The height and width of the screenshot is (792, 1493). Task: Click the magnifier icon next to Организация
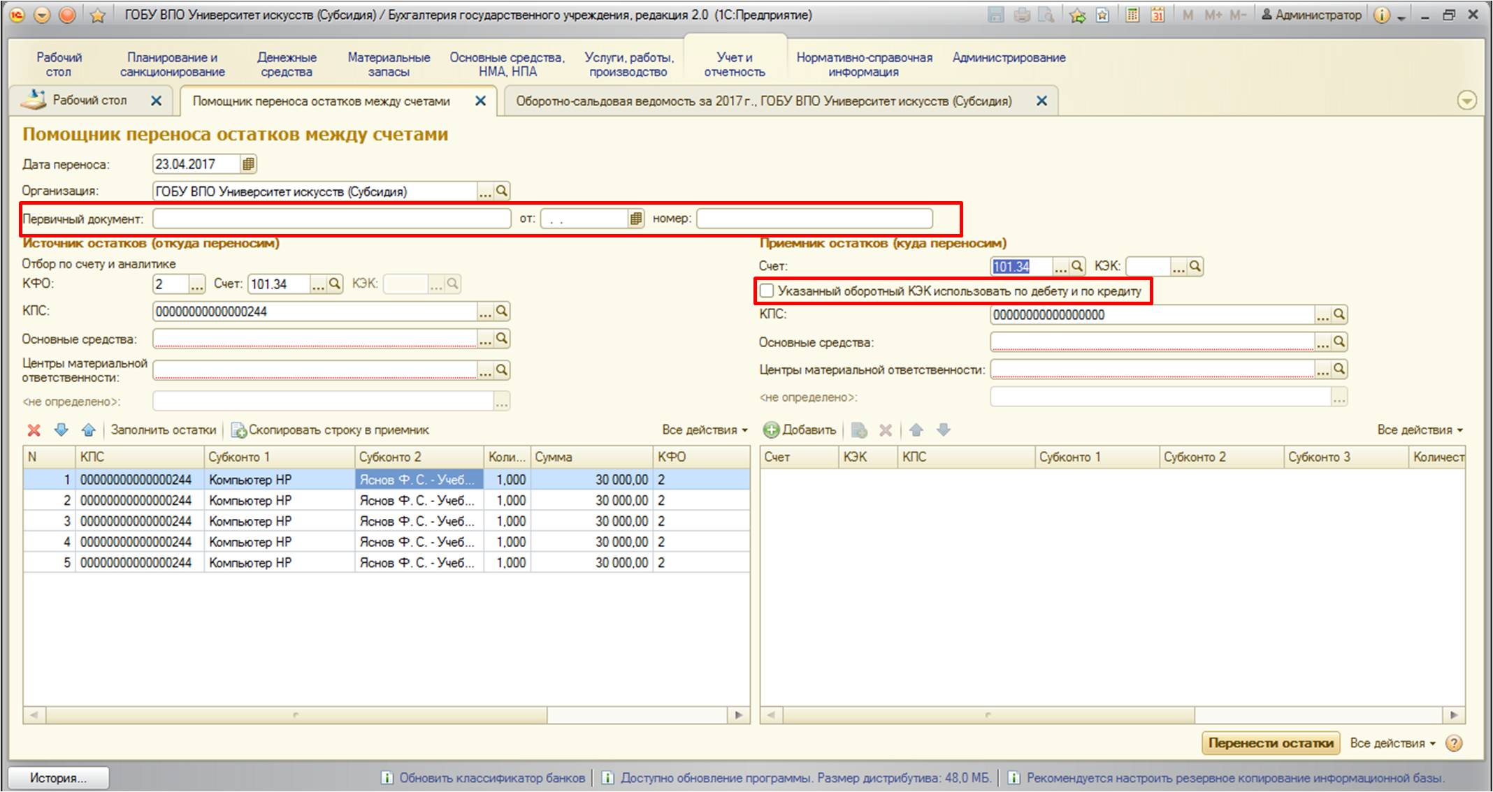pyautogui.click(x=502, y=191)
